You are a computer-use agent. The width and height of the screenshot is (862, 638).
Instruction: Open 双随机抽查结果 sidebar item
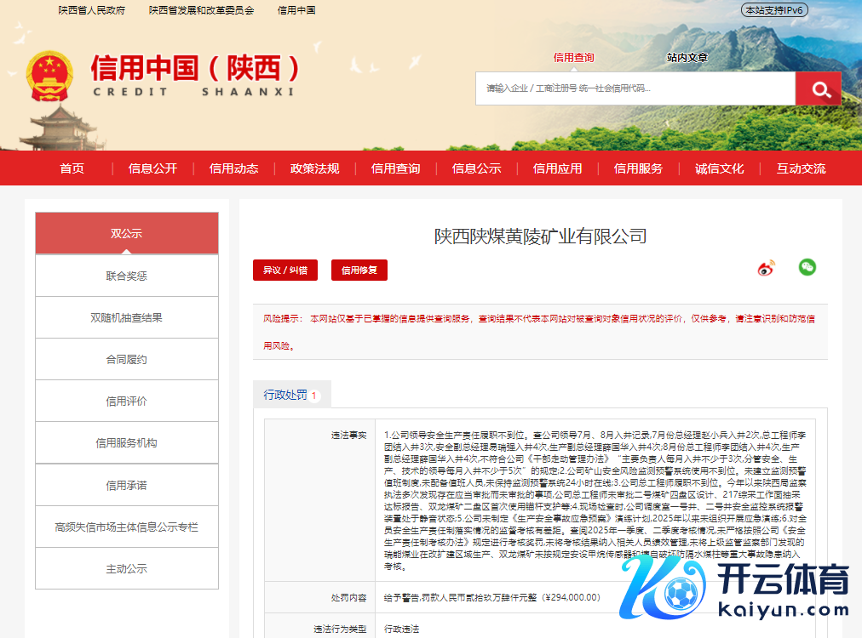[126, 317]
